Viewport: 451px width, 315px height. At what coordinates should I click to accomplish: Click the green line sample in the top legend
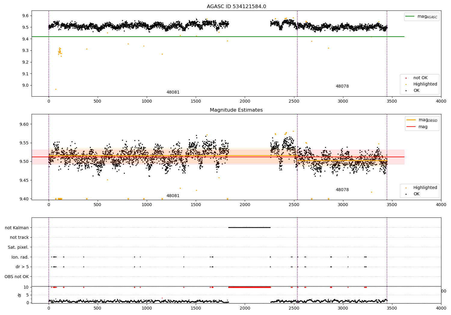[x=410, y=16]
